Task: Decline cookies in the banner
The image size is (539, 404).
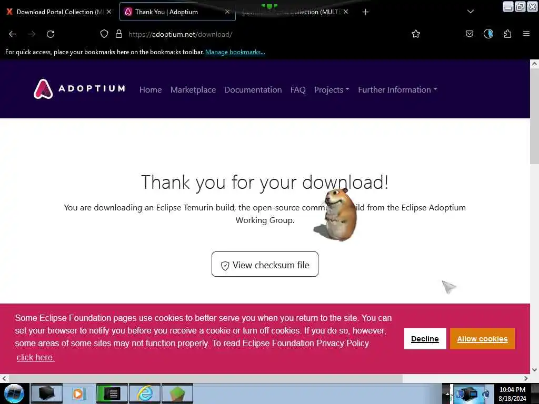Action: point(425,339)
